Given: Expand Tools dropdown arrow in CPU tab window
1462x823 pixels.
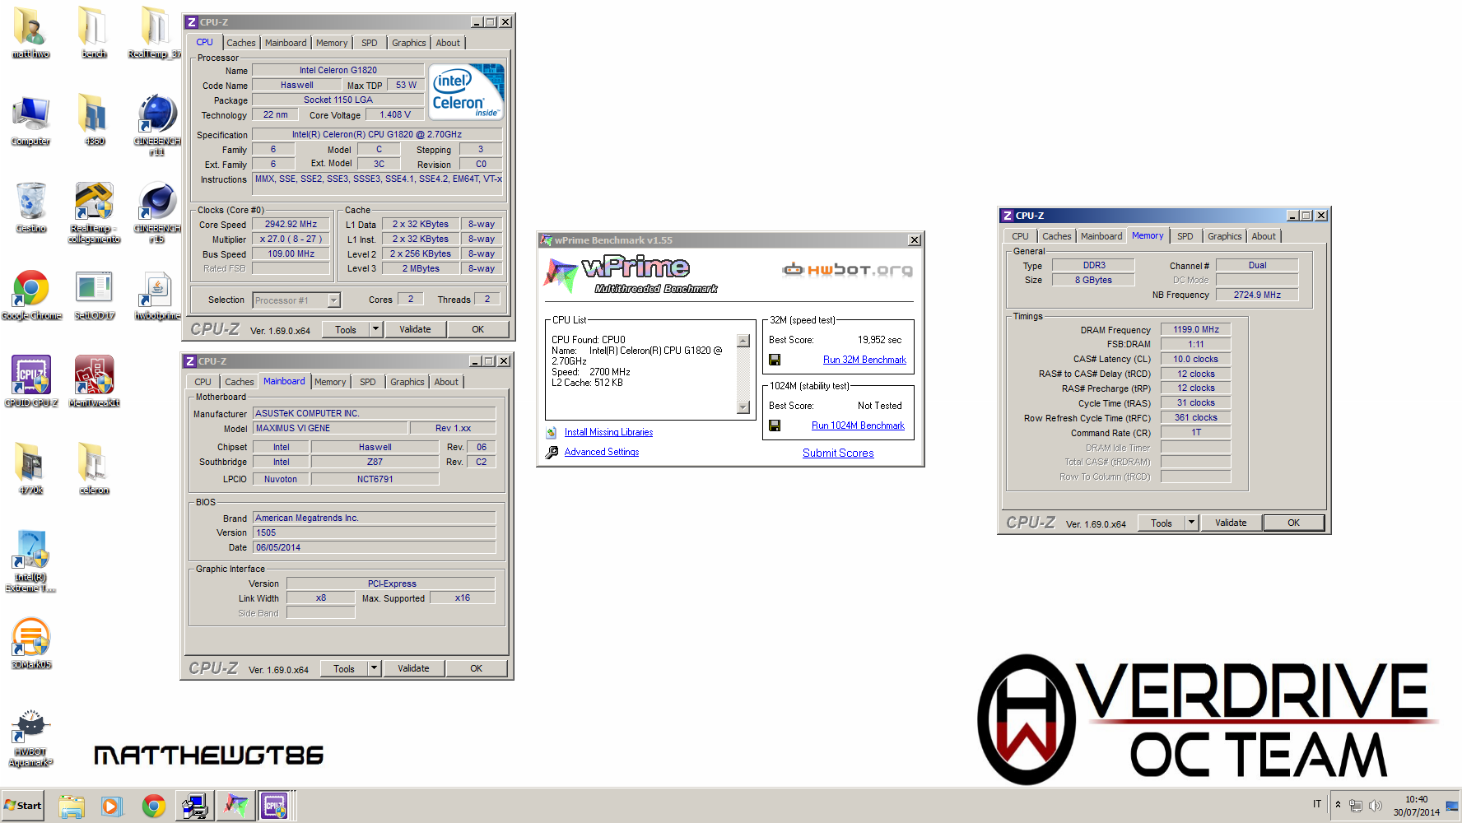Looking at the screenshot, I should [375, 329].
